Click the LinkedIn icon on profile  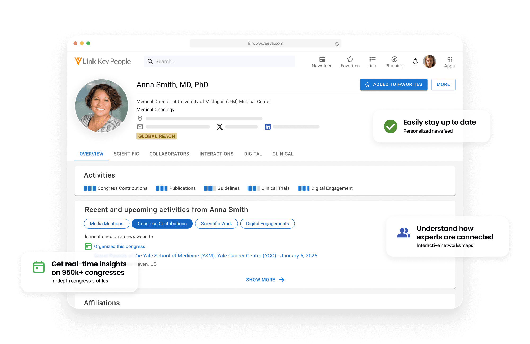tap(267, 127)
